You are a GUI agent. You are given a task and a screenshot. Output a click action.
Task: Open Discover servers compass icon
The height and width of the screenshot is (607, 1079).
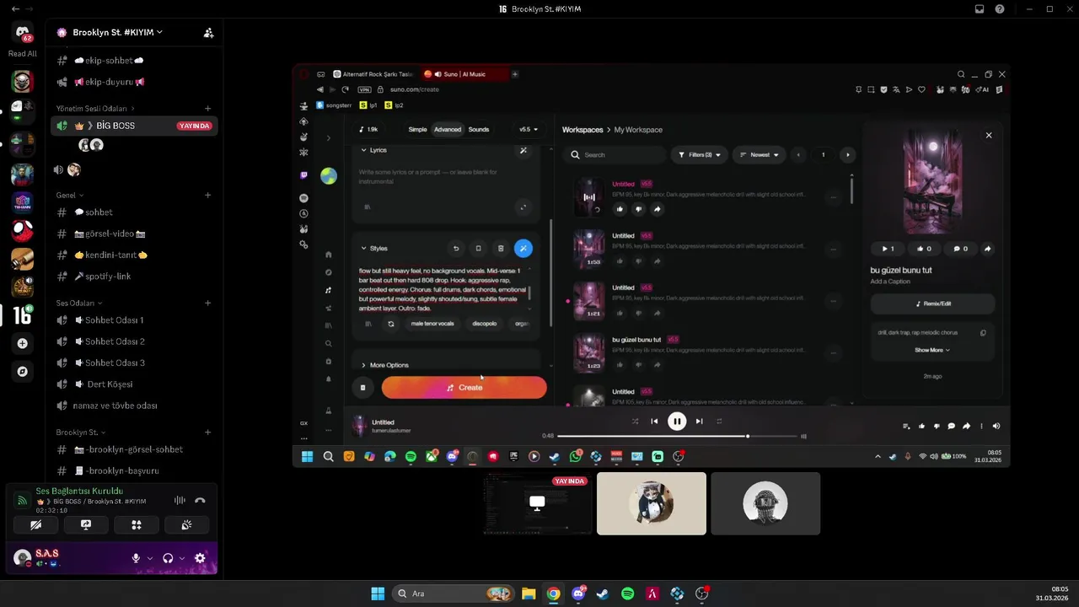point(23,371)
